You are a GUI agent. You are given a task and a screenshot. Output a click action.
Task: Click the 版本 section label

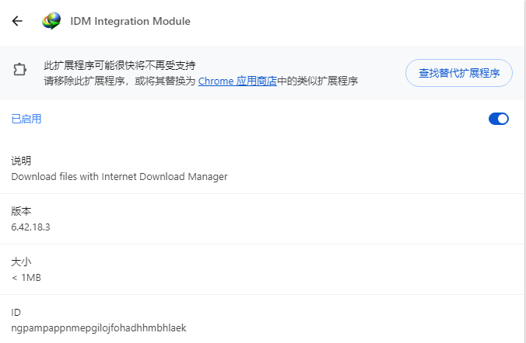tap(21, 211)
